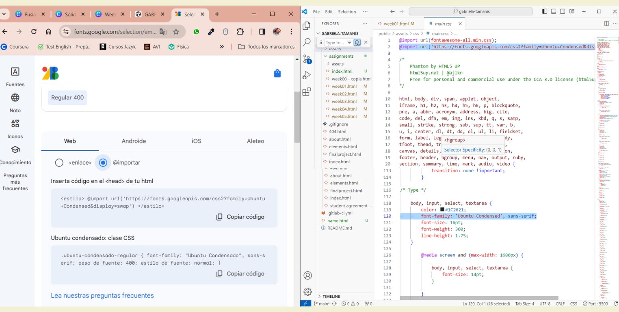Screen dimensions: 619x312
Task: Show hidden VS Code menu bar items
Action: coord(365,11)
